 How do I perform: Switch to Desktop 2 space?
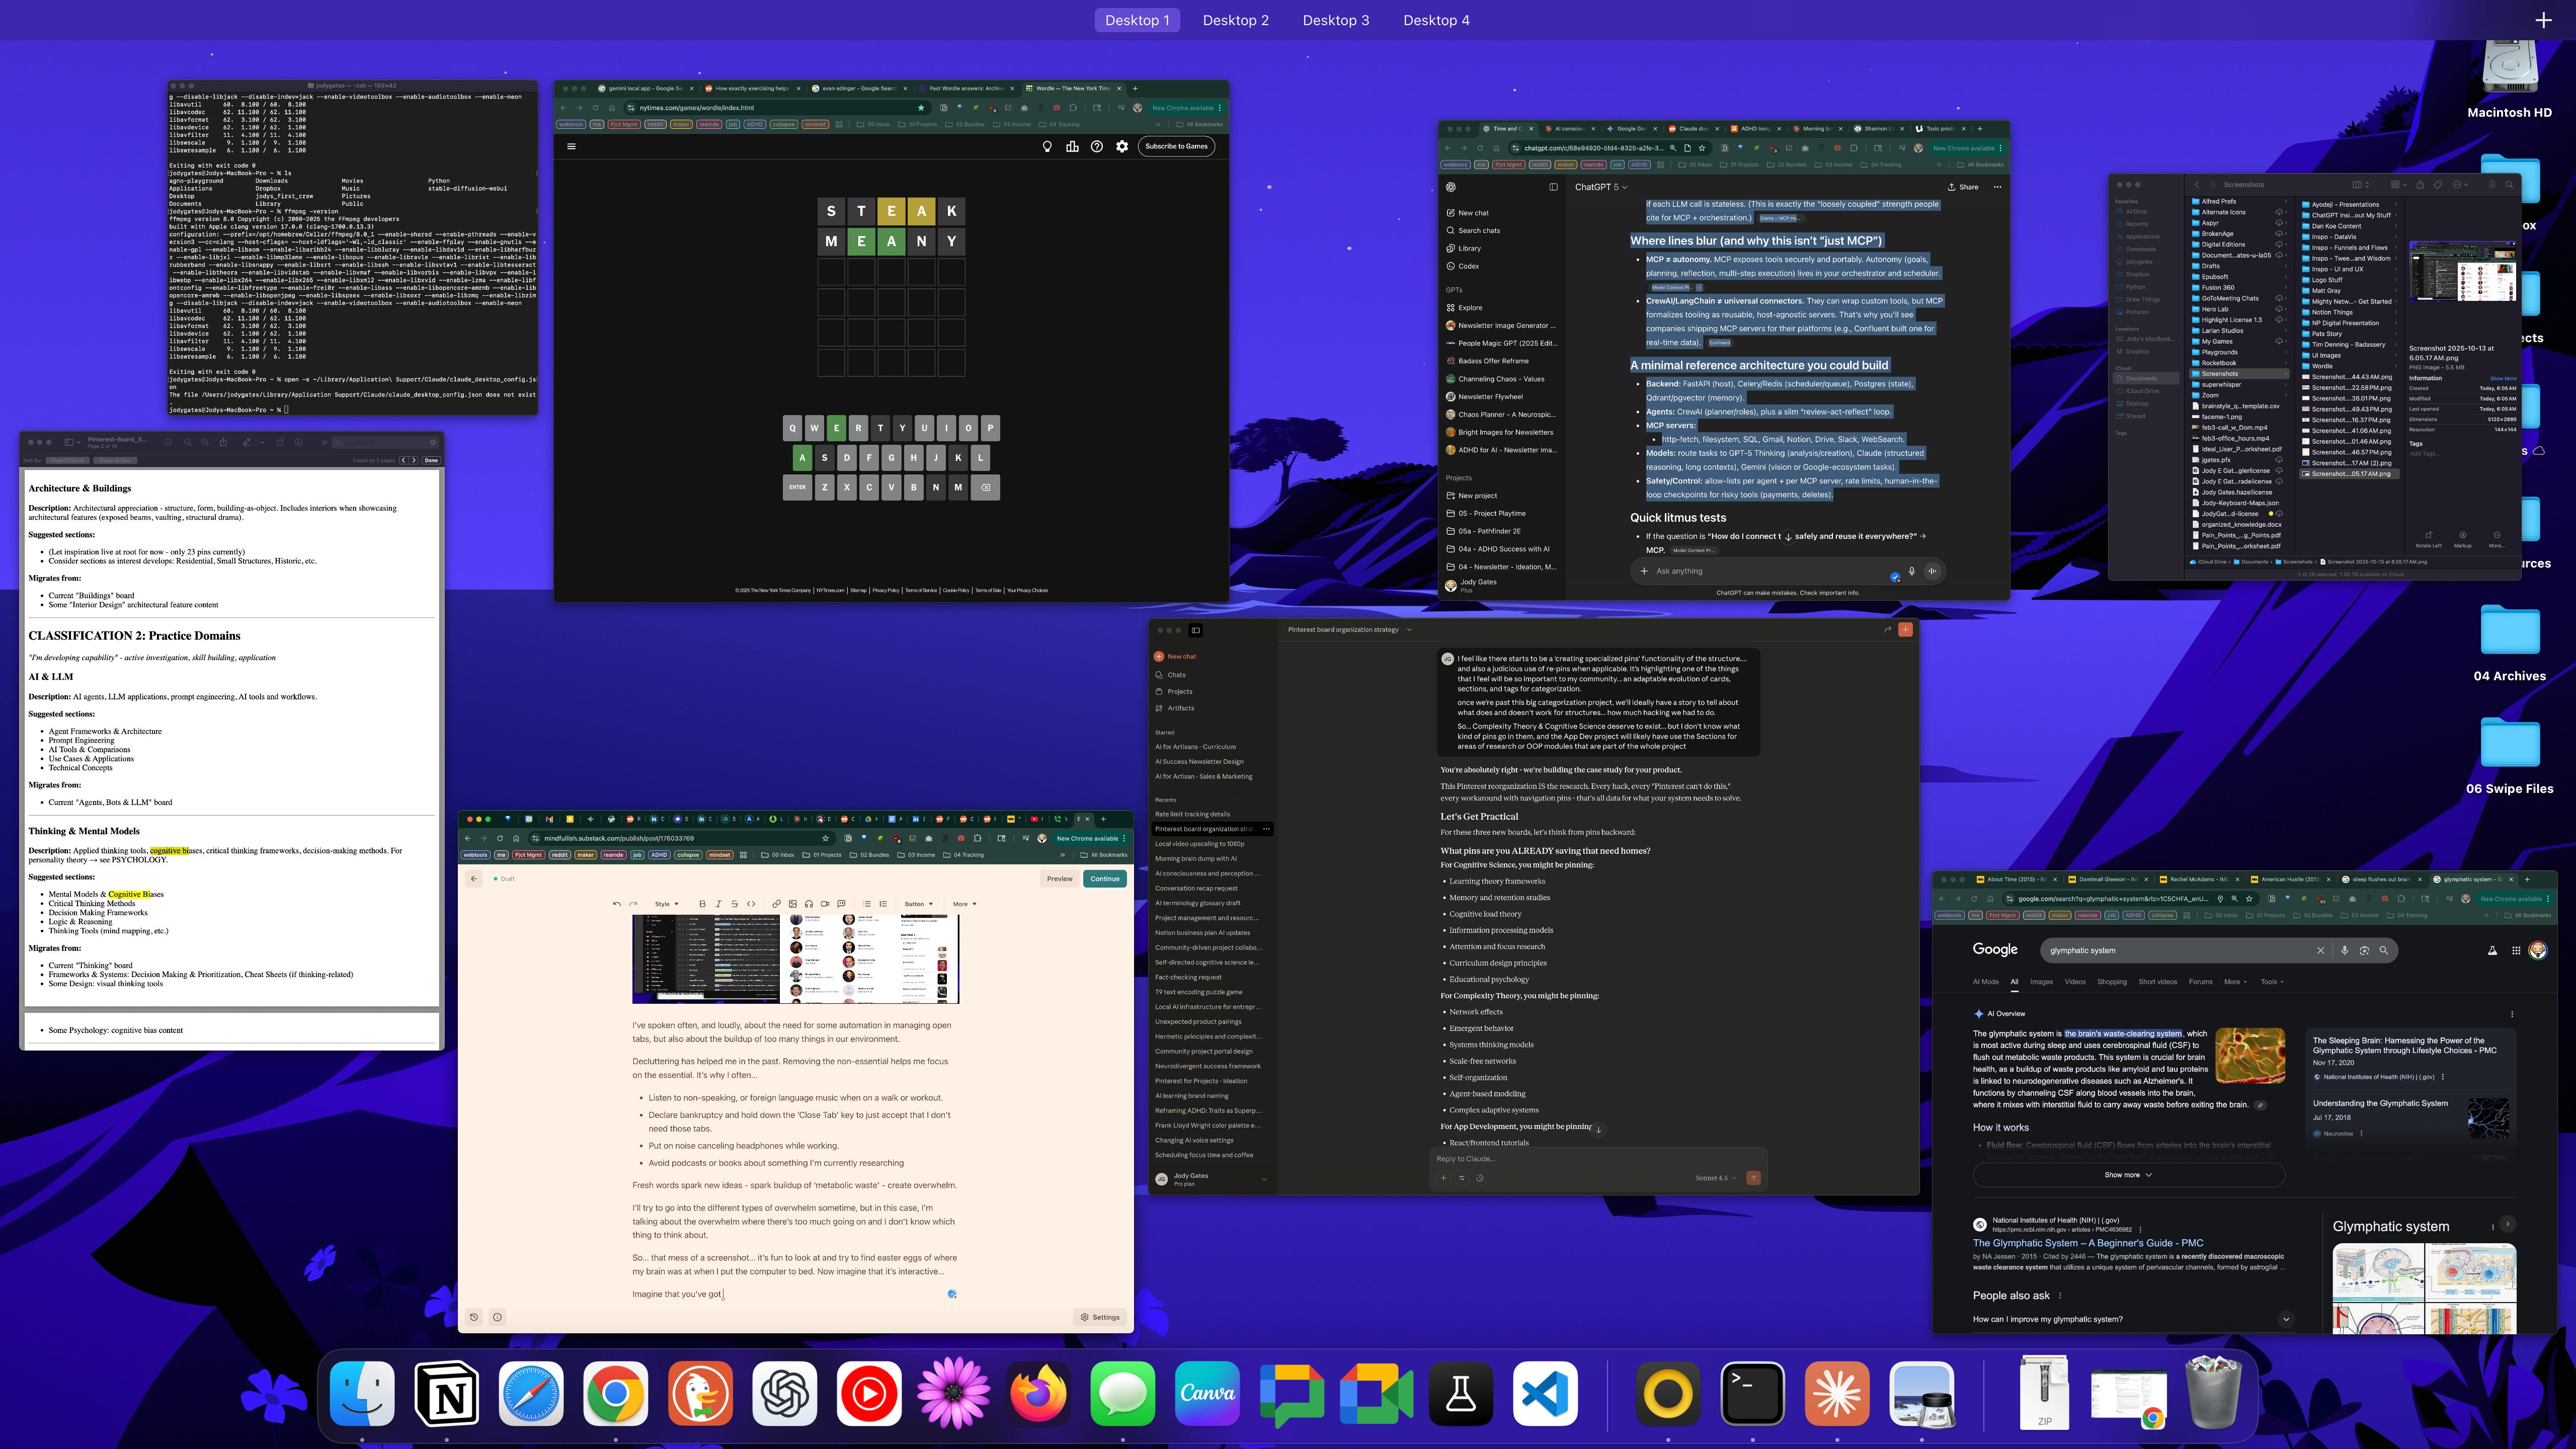(1235, 20)
